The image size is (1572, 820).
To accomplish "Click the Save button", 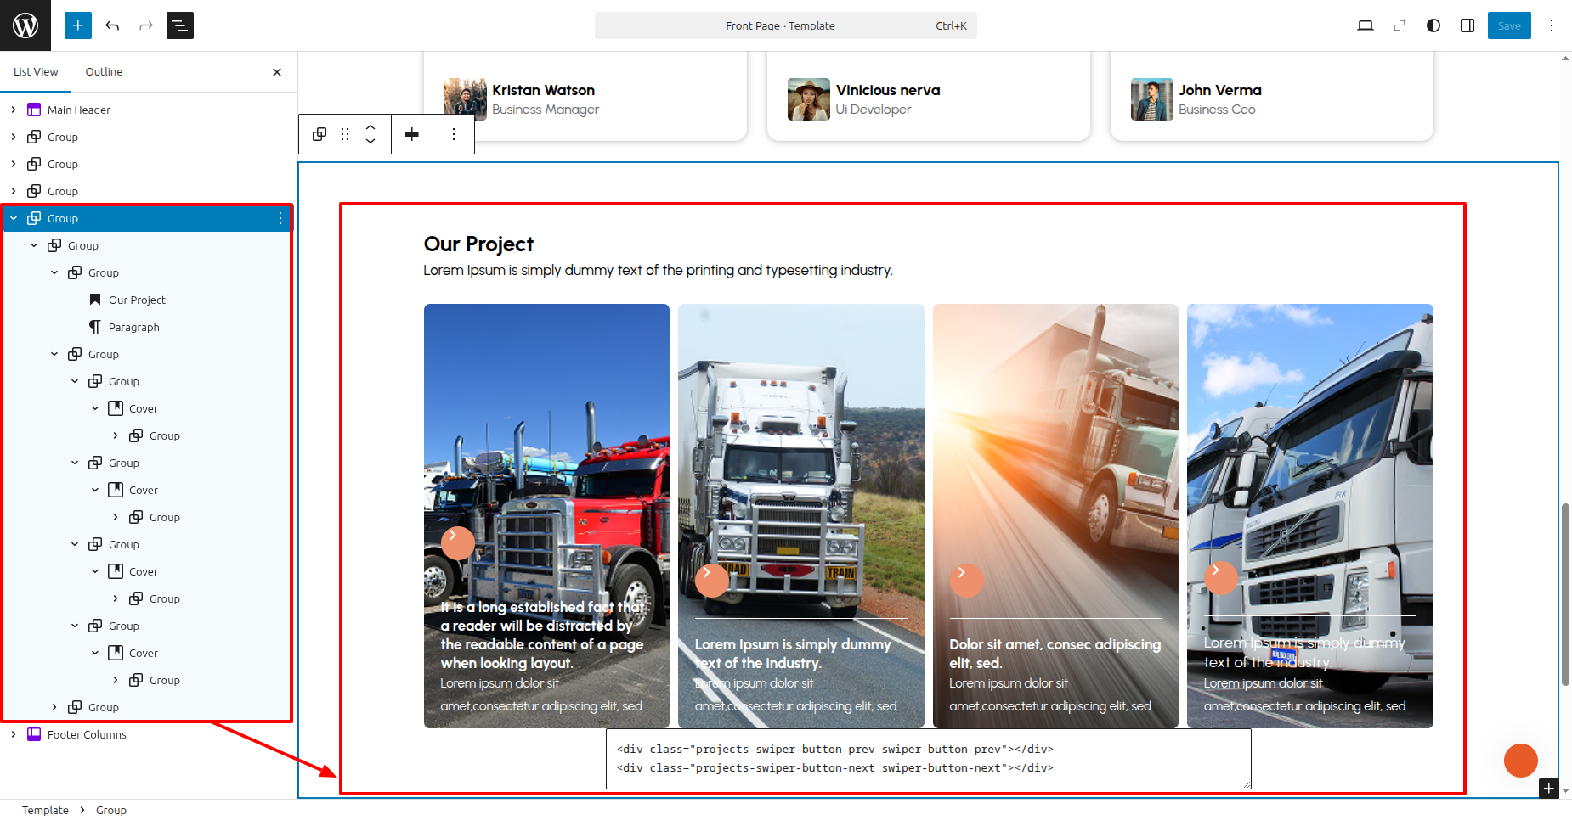I will [x=1509, y=25].
